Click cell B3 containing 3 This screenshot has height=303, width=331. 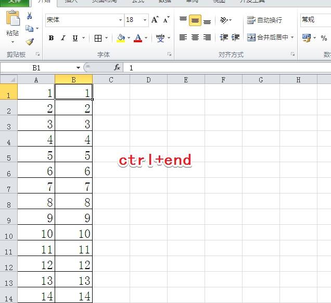(x=74, y=123)
